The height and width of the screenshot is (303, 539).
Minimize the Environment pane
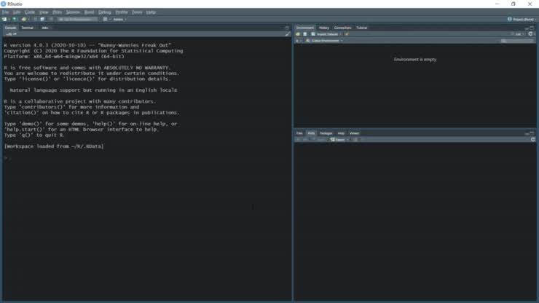[x=527, y=28]
